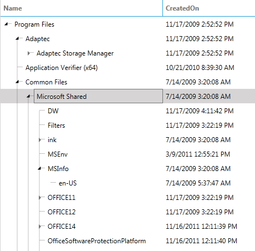Expand the OFFICE14 folder arrow
The image size is (255, 251).
[40, 227]
